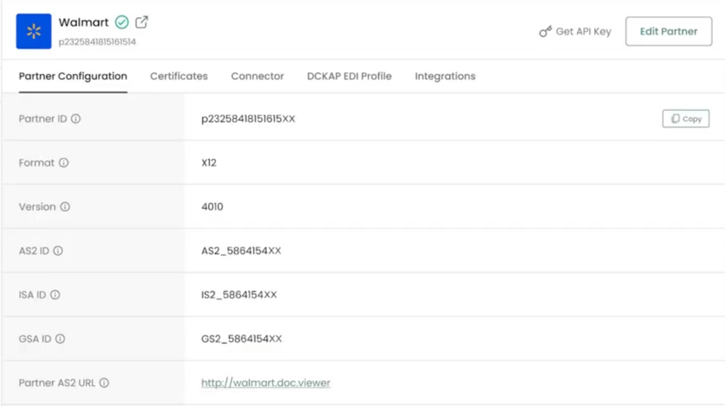Go to DCKAP EDI Profile tab

349,76
